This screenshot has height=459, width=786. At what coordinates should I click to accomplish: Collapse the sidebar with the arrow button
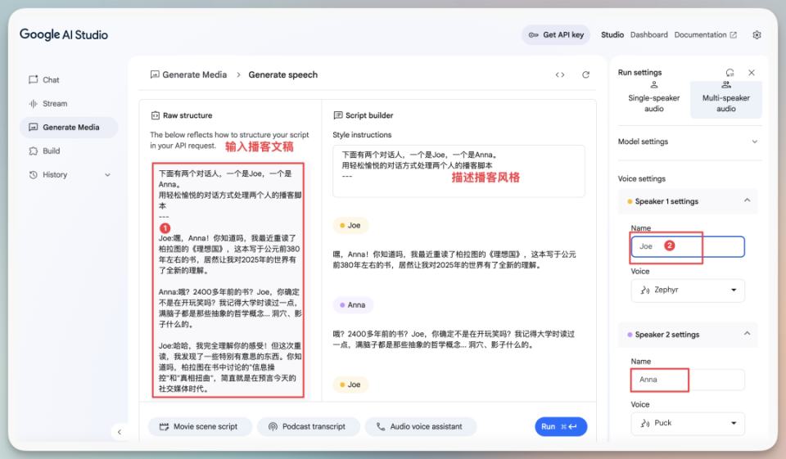click(120, 432)
